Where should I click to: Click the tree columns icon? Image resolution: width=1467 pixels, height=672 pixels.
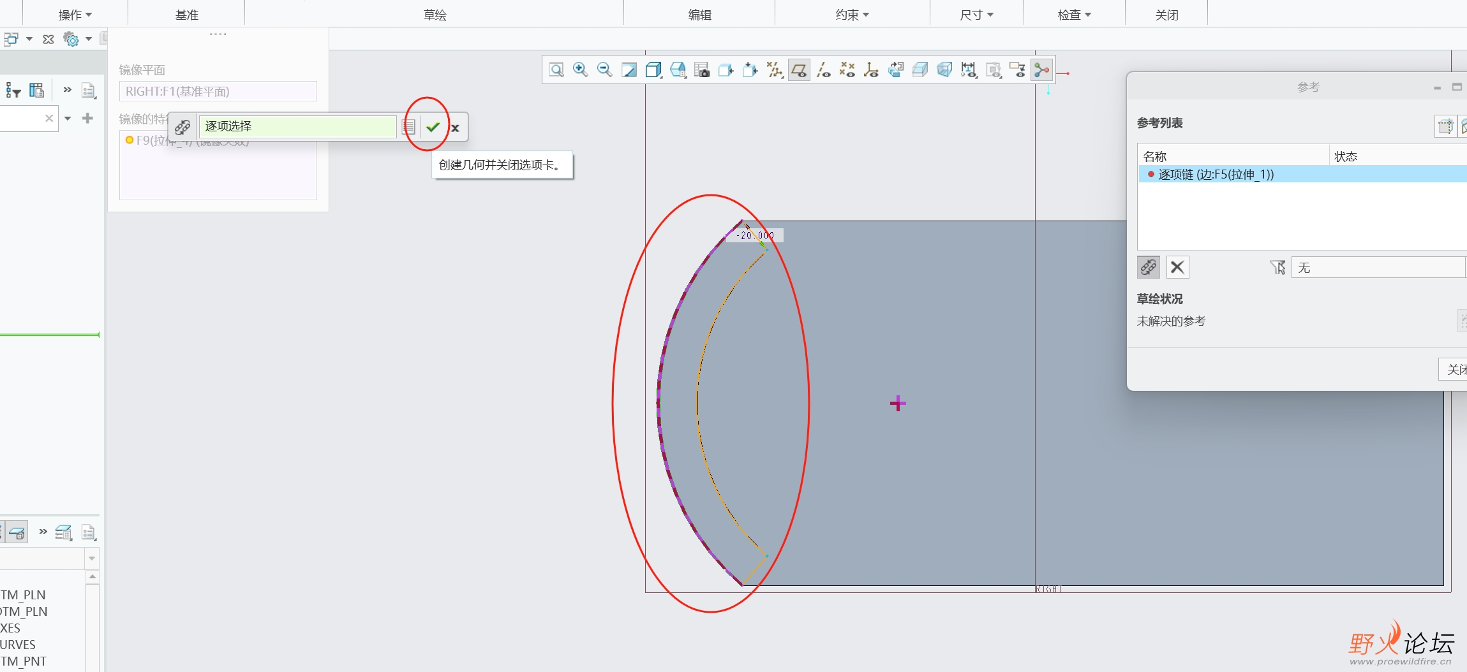point(36,90)
